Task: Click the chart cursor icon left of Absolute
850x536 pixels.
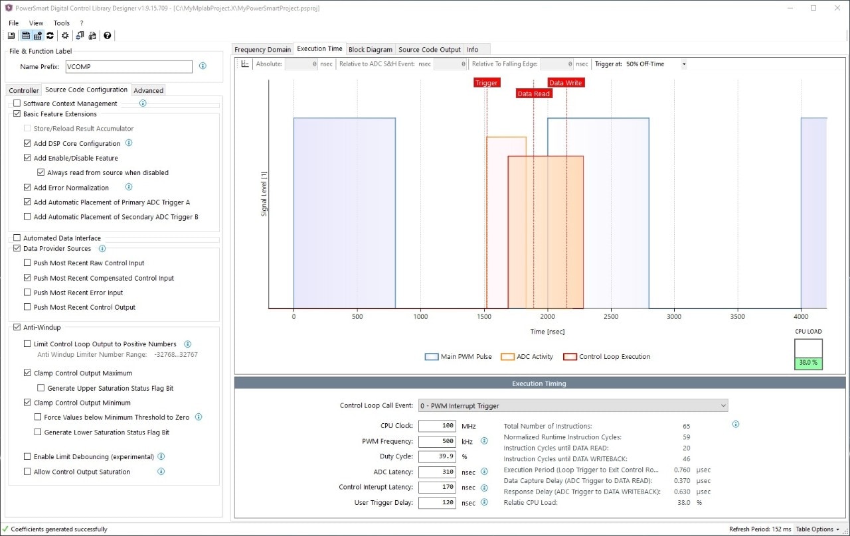Action: [245, 64]
